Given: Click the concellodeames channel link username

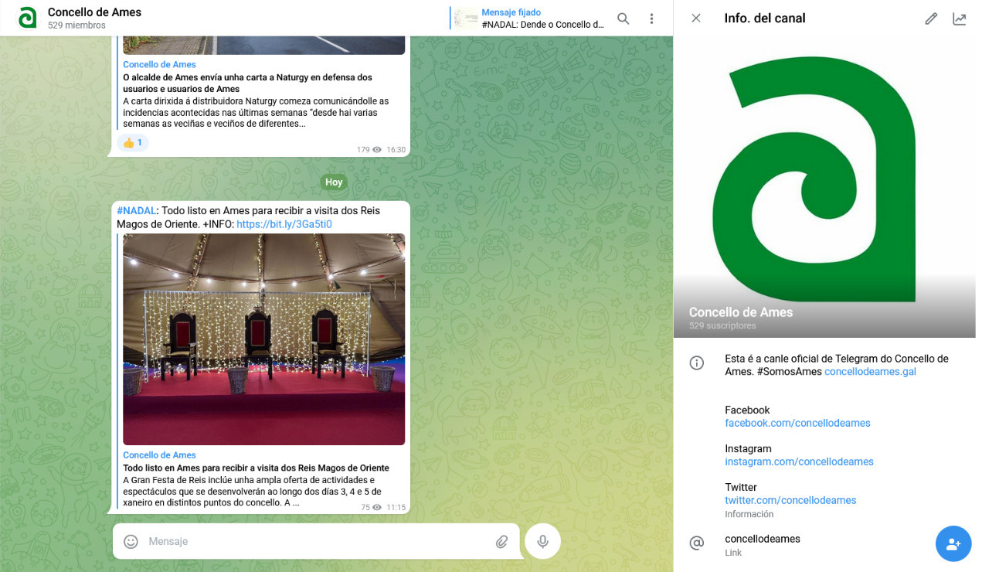Looking at the screenshot, I should (x=763, y=539).
